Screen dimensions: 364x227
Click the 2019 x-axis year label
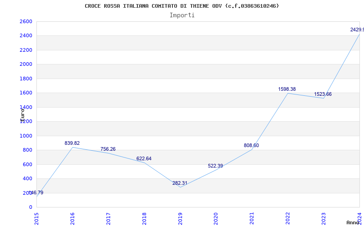(180, 218)
